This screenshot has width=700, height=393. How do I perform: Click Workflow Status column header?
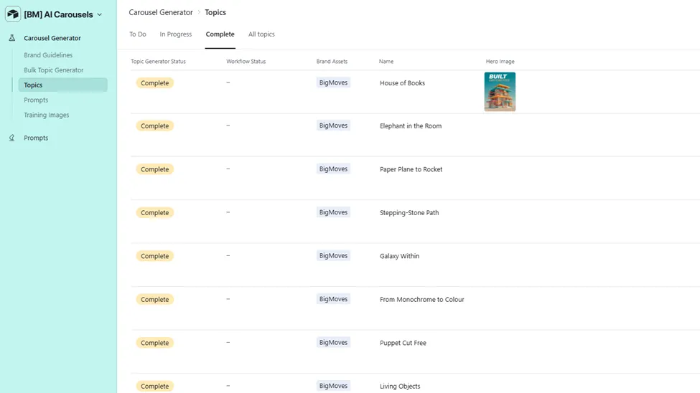pyautogui.click(x=246, y=62)
